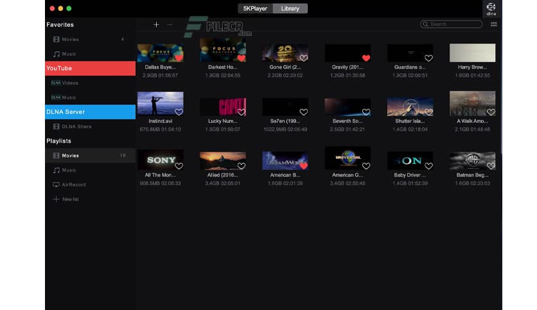Select the Harry Brow... title text
This screenshot has width=537, height=310.
point(472,67)
